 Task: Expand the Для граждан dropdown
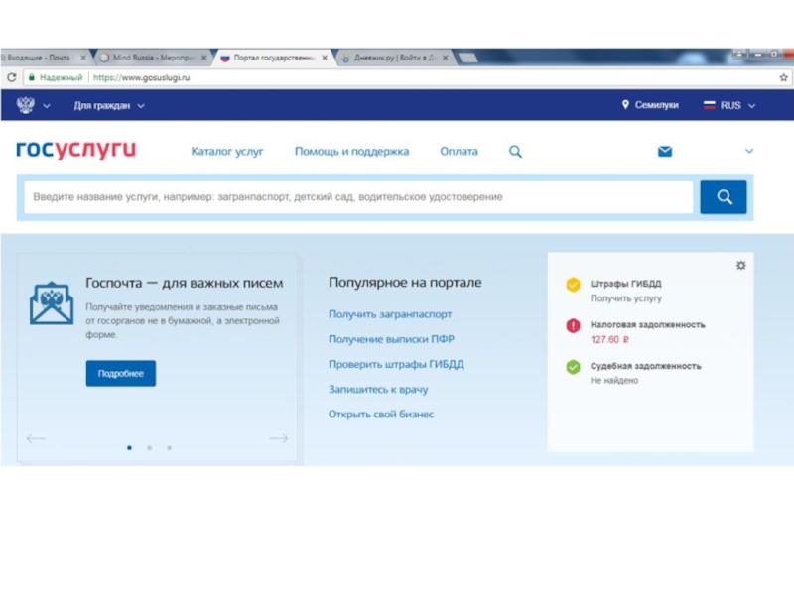[109, 105]
